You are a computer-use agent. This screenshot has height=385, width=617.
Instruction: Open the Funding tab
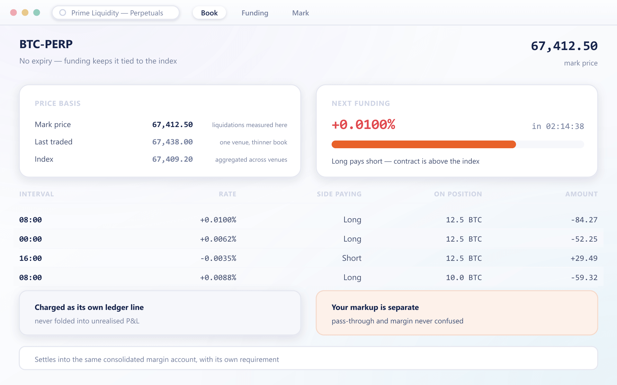pos(255,13)
